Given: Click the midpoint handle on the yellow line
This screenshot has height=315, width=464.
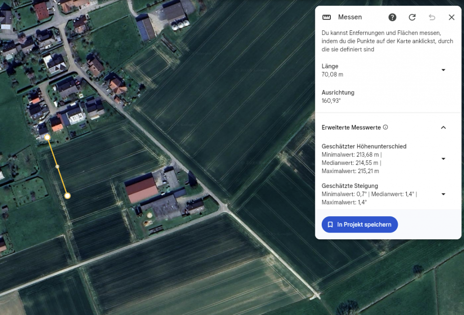Looking at the screenshot, I should pyautogui.click(x=57, y=166).
